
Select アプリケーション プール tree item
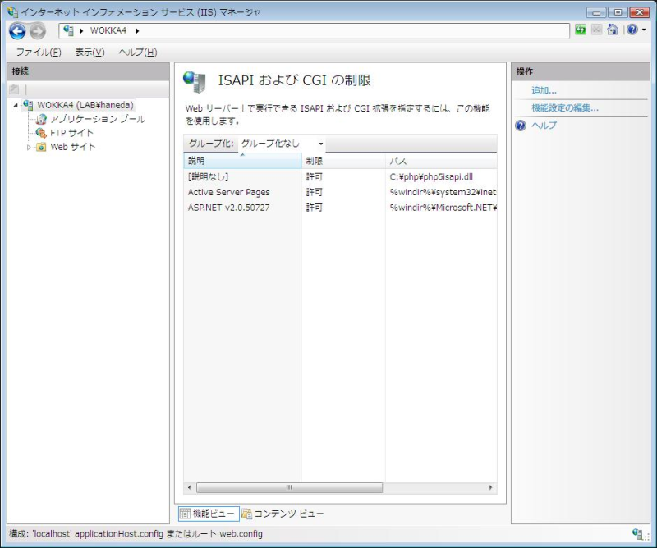click(98, 119)
